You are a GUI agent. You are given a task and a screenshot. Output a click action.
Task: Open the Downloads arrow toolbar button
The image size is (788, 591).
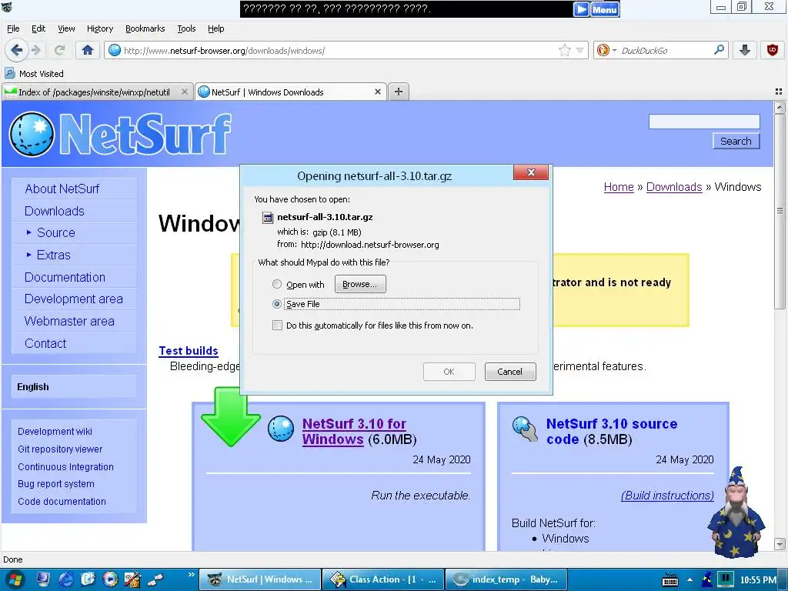click(745, 50)
